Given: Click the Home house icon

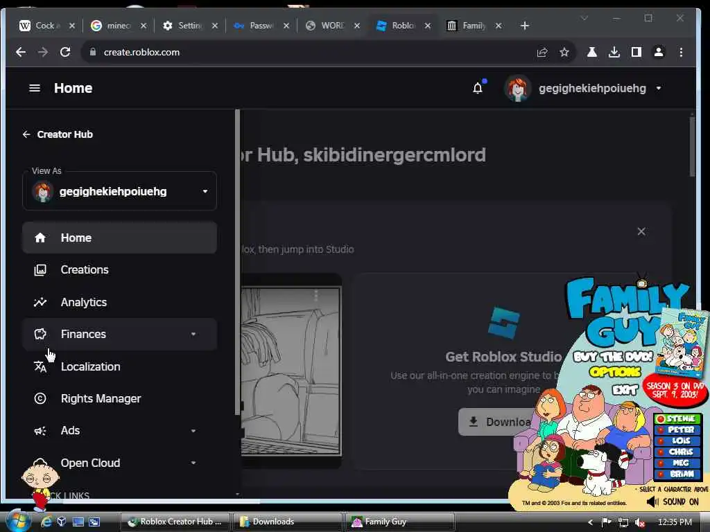Looking at the screenshot, I should pos(40,238).
